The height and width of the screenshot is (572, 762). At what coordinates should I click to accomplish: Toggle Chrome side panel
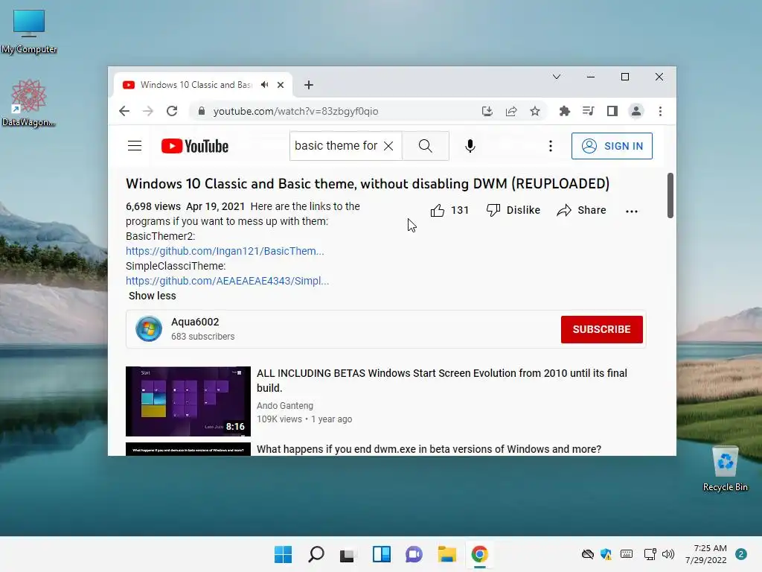pos(612,112)
